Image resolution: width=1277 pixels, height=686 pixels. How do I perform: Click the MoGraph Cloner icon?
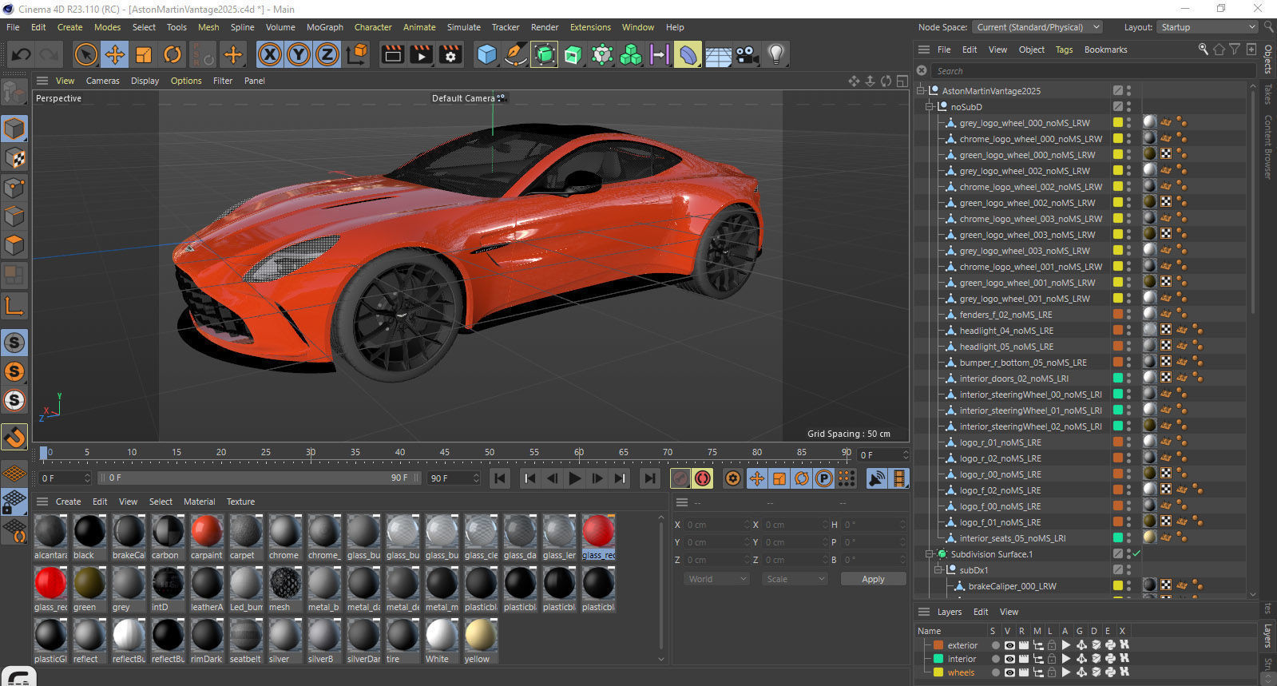pos(631,54)
